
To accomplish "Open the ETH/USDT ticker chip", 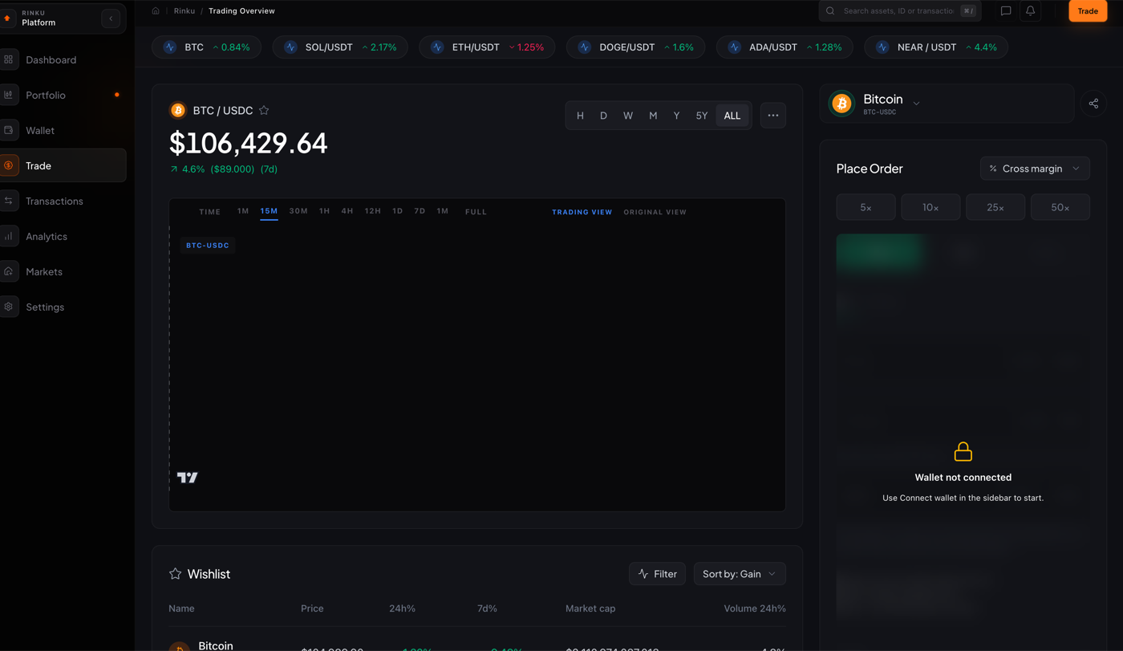I will 487,47.
